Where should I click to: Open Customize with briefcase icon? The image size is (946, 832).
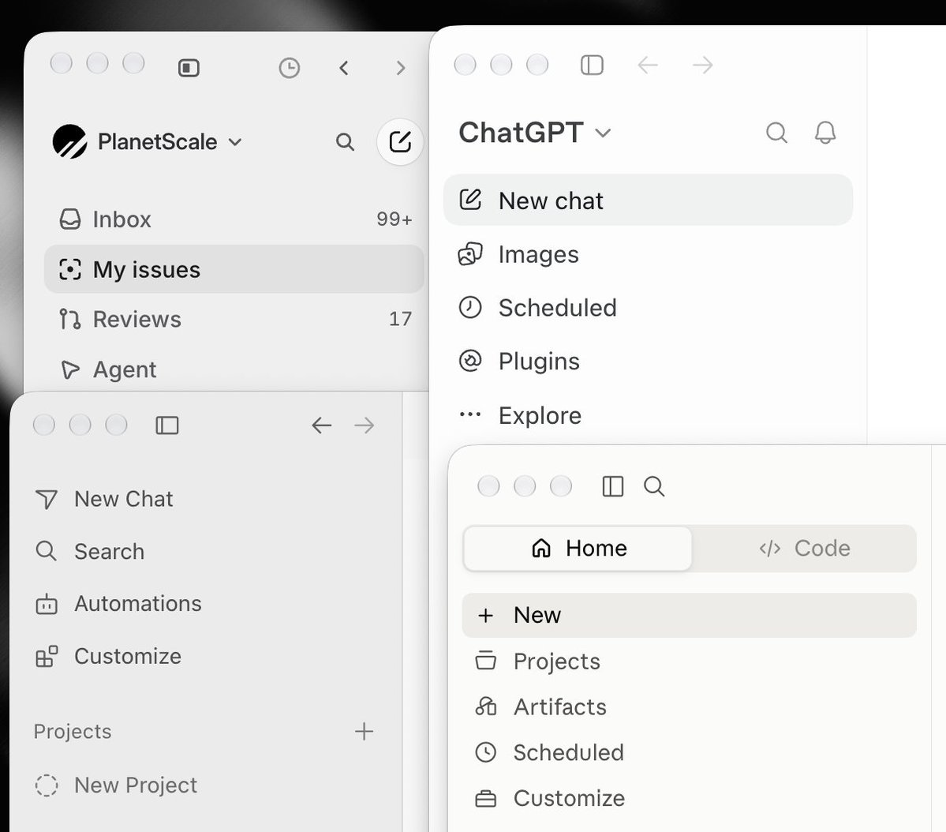pyautogui.click(x=689, y=798)
